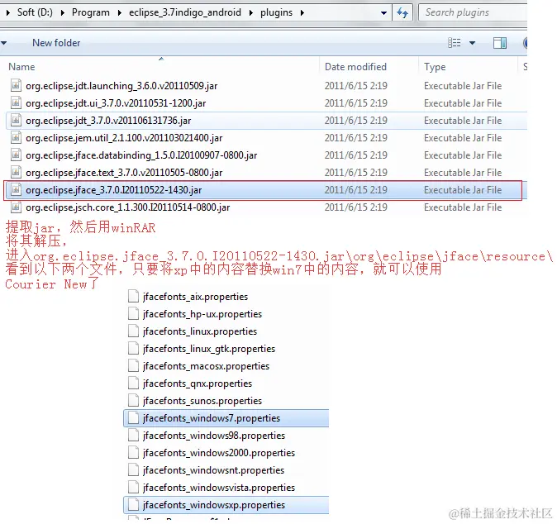This screenshot has height=524, width=557.
Task: Click the refresh button beside the address bar
Action: click(402, 12)
